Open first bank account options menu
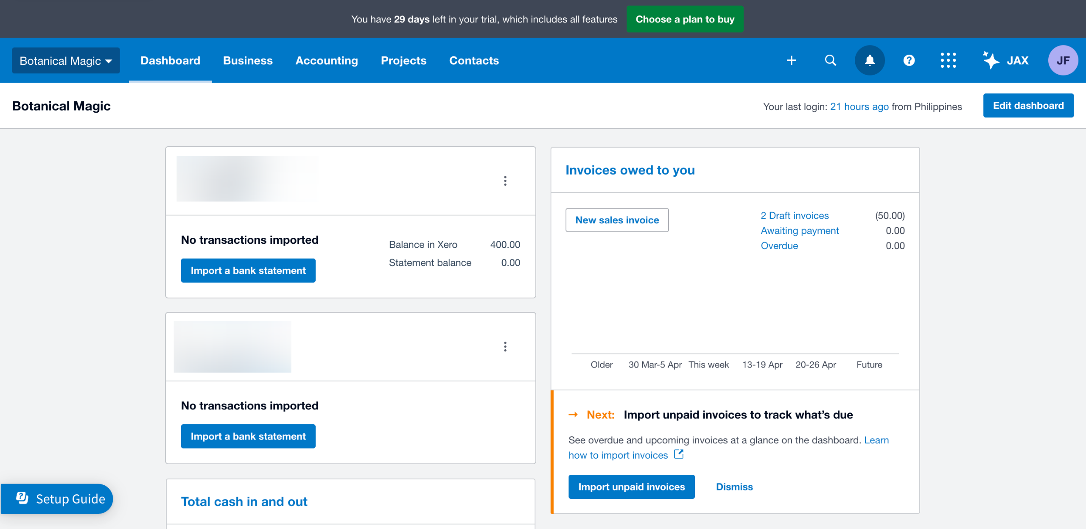This screenshot has height=529, width=1086. click(505, 181)
